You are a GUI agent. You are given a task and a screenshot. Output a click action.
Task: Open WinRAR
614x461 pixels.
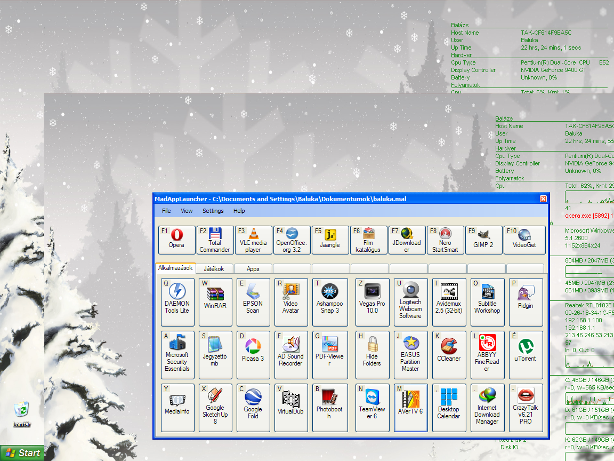[x=215, y=302]
